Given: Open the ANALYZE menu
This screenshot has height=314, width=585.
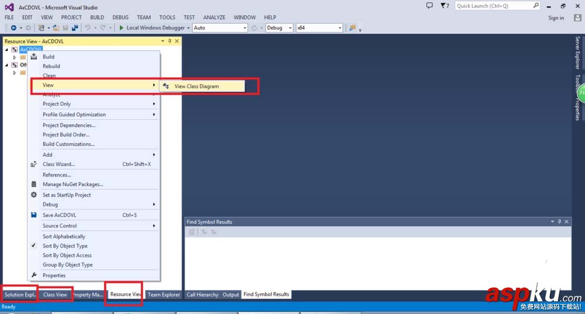Looking at the screenshot, I should tap(214, 17).
